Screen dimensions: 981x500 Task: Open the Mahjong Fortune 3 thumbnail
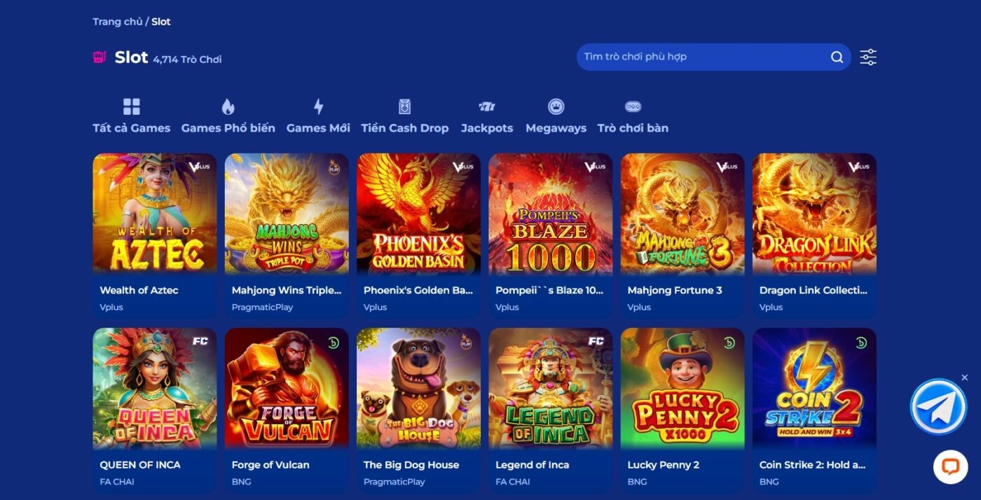pyautogui.click(x=682, y=214)
